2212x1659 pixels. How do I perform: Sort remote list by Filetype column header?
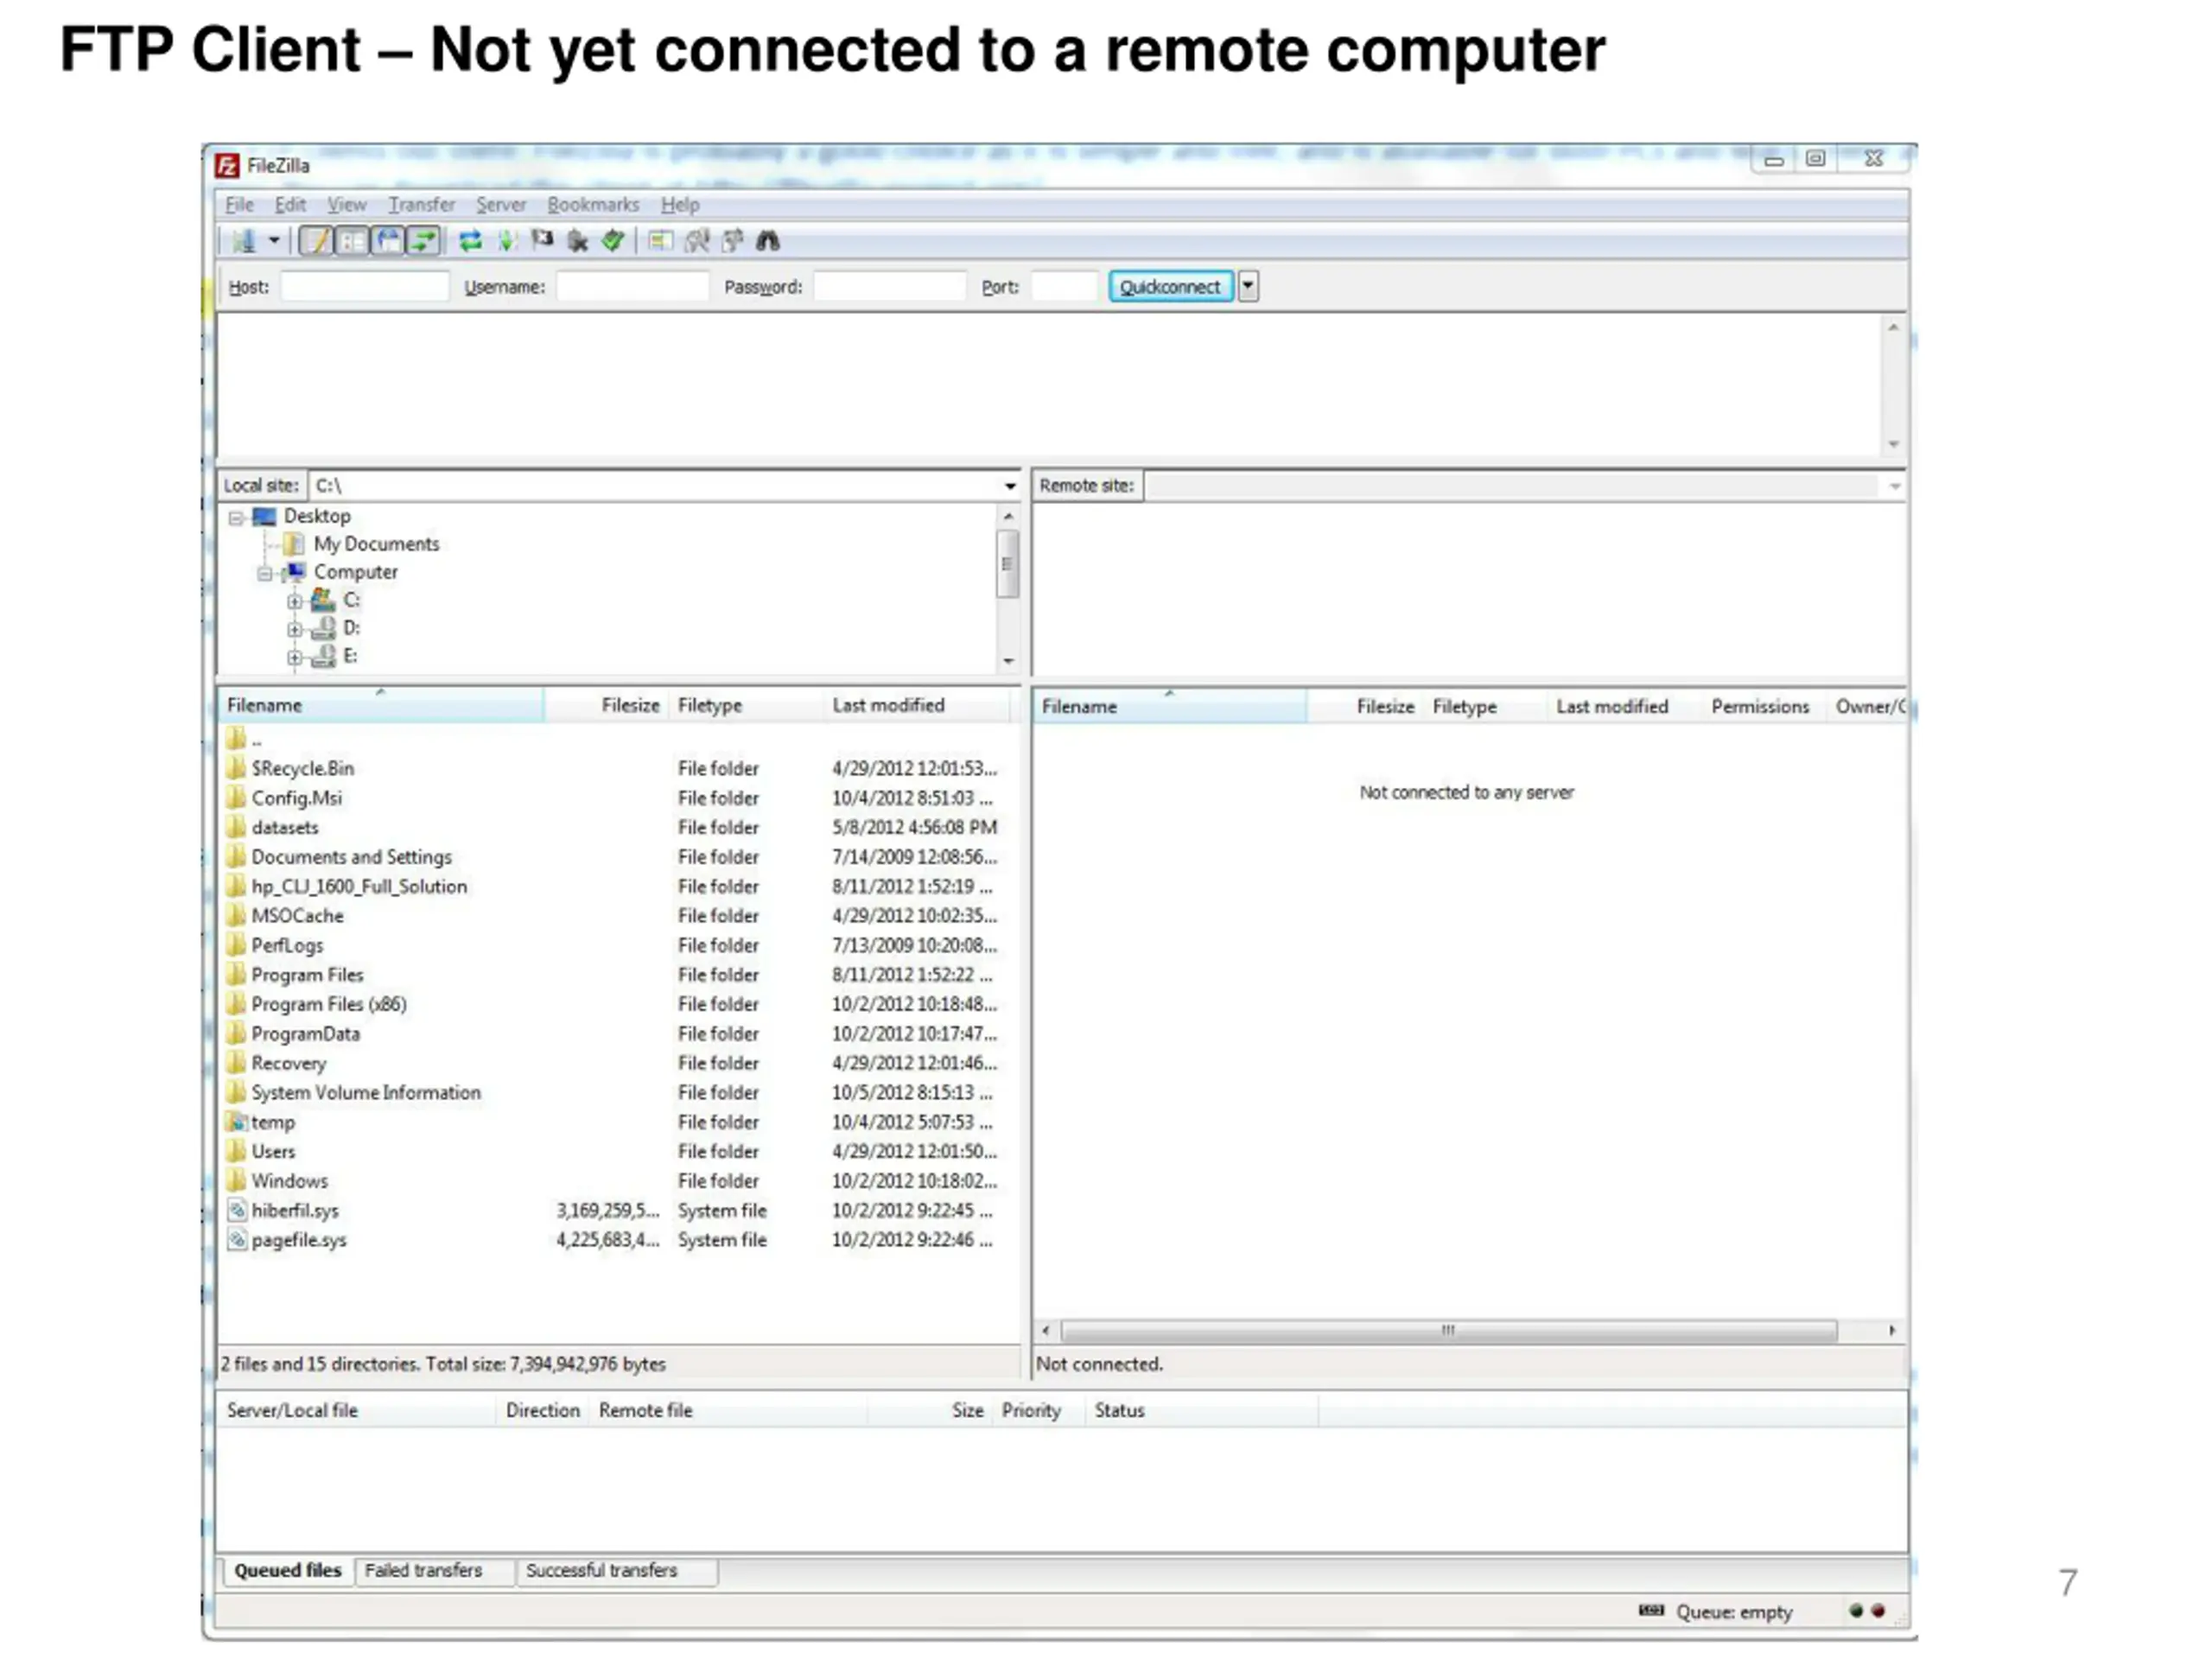[1485, 707]
